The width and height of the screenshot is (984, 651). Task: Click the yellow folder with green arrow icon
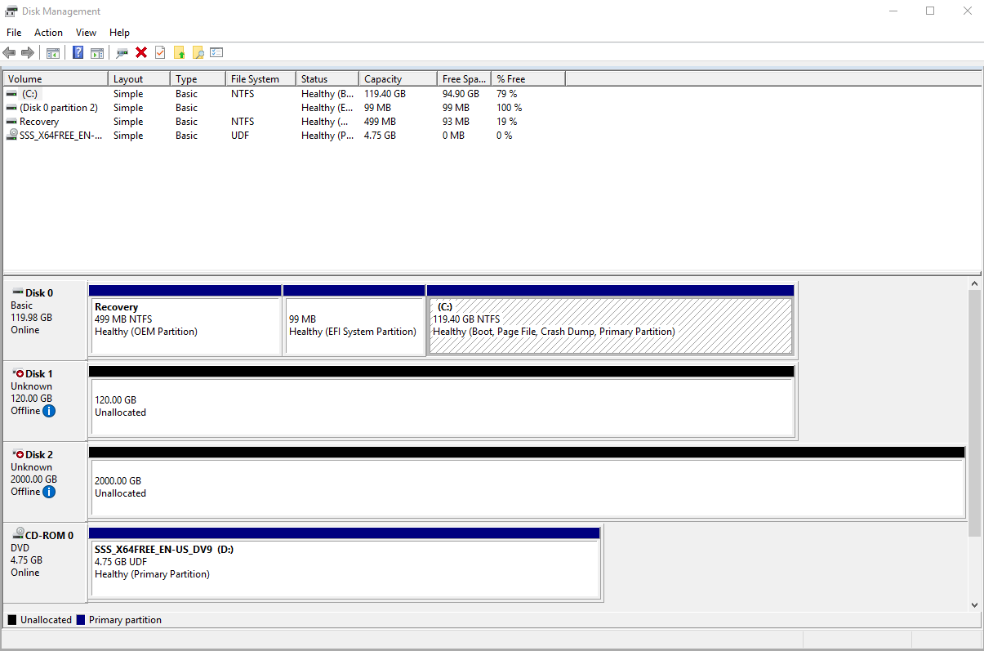click(x=180, y=52)
